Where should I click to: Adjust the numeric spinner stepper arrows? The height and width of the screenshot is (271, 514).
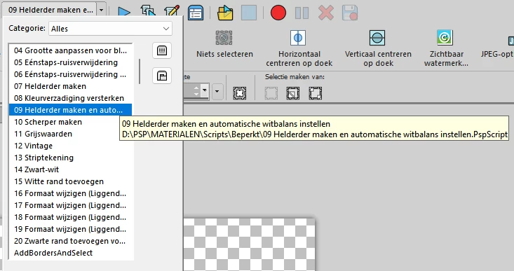point(196,91)
